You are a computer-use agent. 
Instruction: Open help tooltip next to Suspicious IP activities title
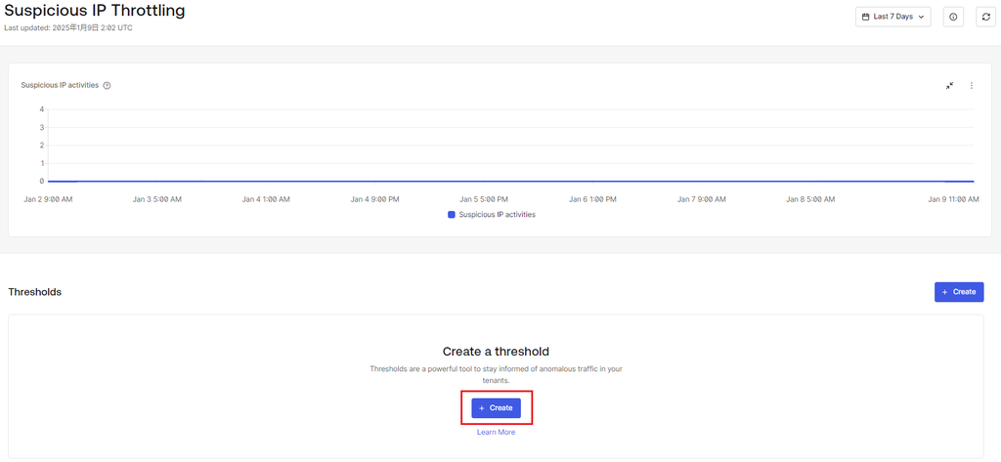(107, 86)
